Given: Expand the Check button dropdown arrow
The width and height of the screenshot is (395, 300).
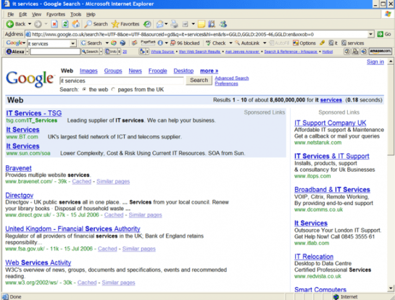Looking at the screenshot, I should coord(231,43).
